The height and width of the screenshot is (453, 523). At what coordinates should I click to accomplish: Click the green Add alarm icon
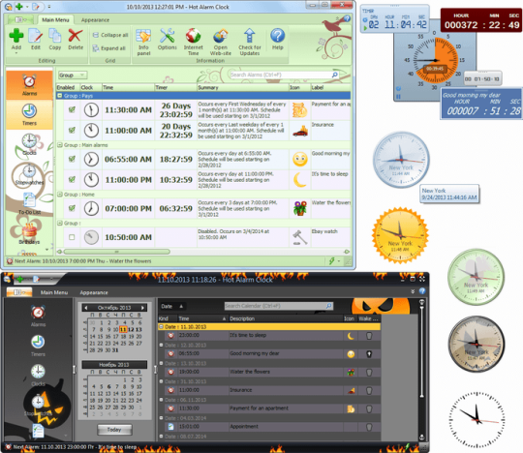coord(16,36)
